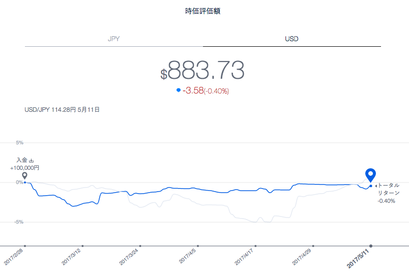Click the $883.73 valuation amount
This screenshot has width=409, height=277.
202,70
